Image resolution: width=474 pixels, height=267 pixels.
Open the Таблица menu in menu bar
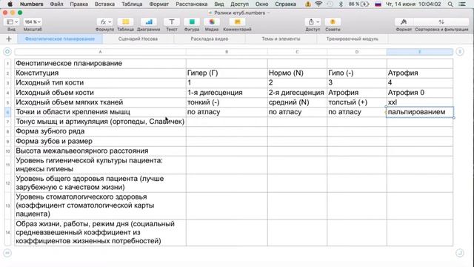tap(132, 4)
